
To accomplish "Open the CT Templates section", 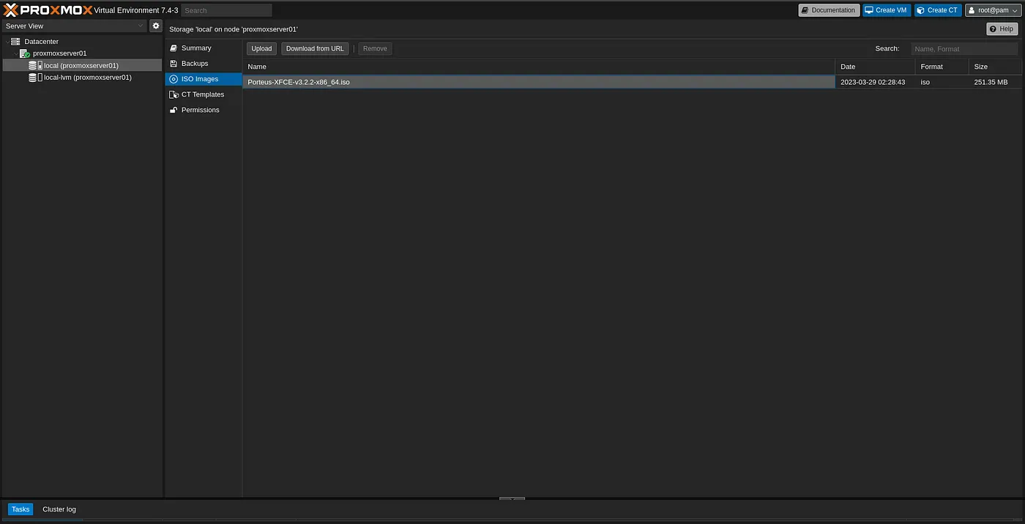I will [x=202, y=94].
